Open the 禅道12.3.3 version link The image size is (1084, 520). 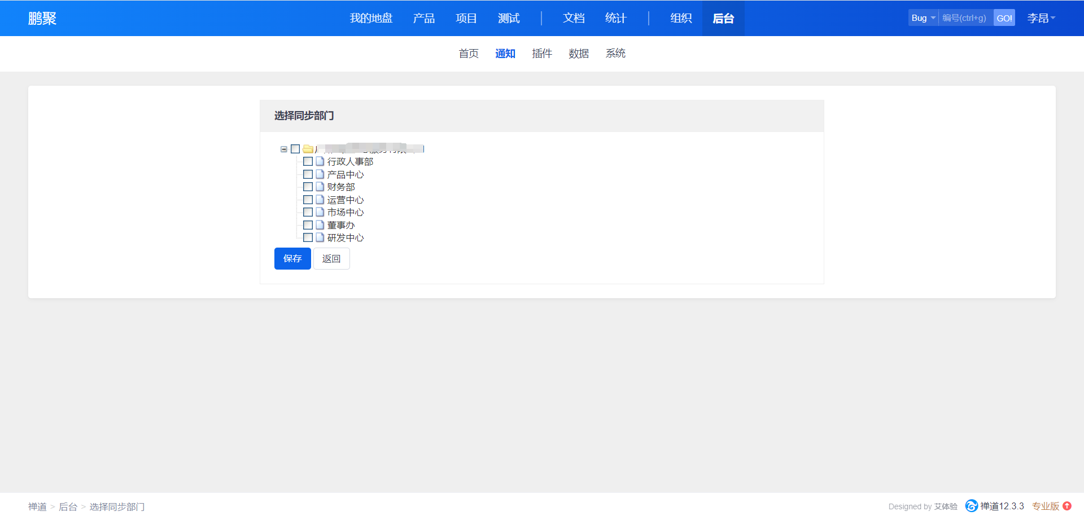pyautogui.click(x=1002, y=506)
